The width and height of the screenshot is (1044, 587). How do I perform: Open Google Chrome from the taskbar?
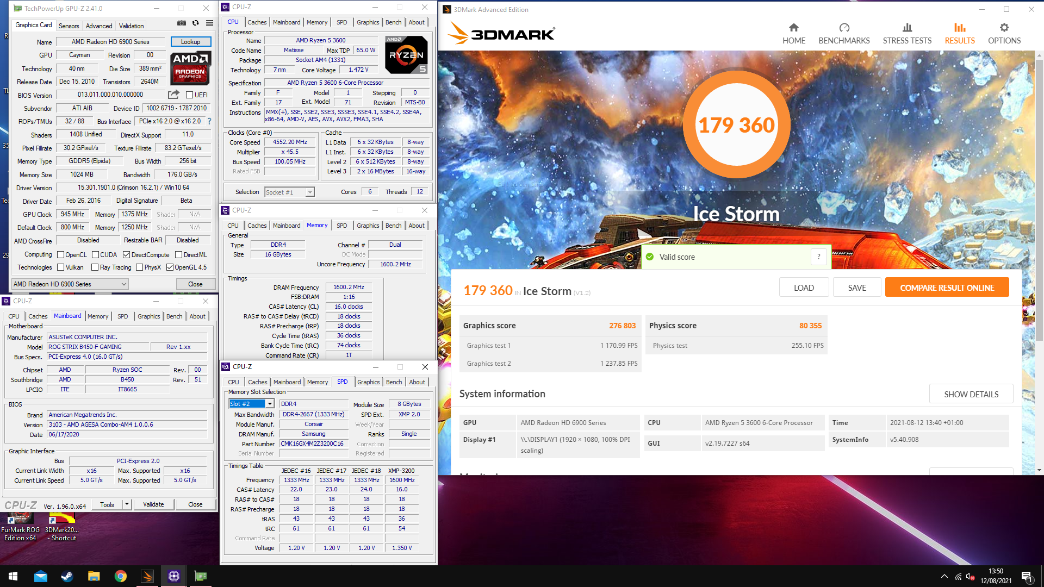pyautogui.click(x=121, y=576)
